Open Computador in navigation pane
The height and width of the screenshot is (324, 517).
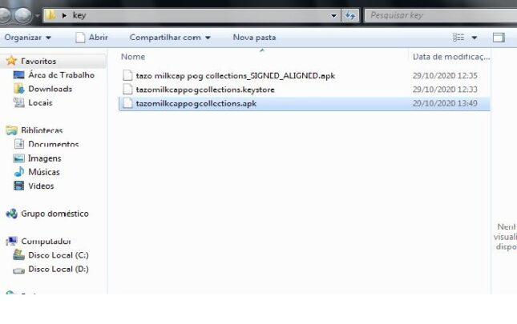point(46,241)
